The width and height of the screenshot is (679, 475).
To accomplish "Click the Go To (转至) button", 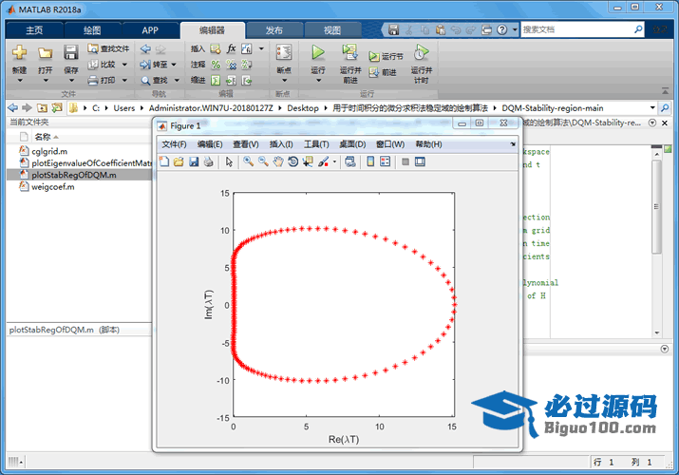I will pos(154,65).
